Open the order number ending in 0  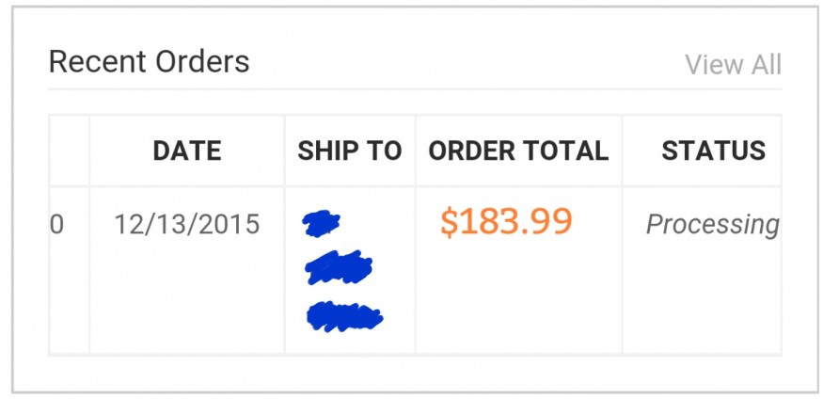click(x=57, y=225)
